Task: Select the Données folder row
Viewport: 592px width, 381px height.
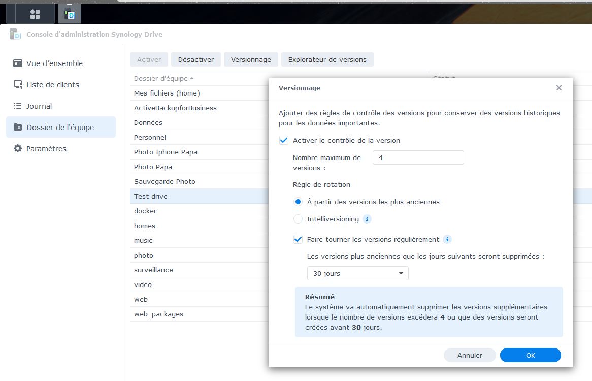Action: coord(200,123)
